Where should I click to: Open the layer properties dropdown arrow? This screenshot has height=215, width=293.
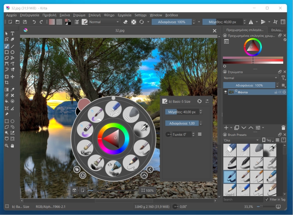263,128
